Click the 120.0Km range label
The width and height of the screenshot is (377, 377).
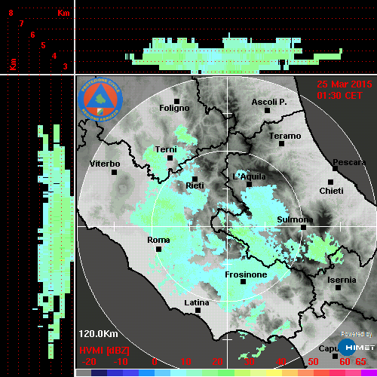pos(98,334)
